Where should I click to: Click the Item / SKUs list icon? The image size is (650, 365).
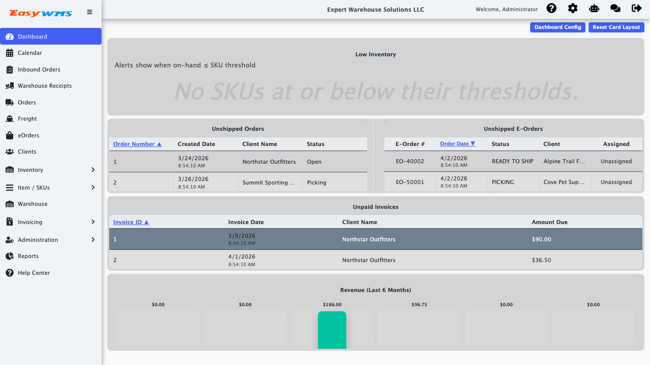point(10,188)
